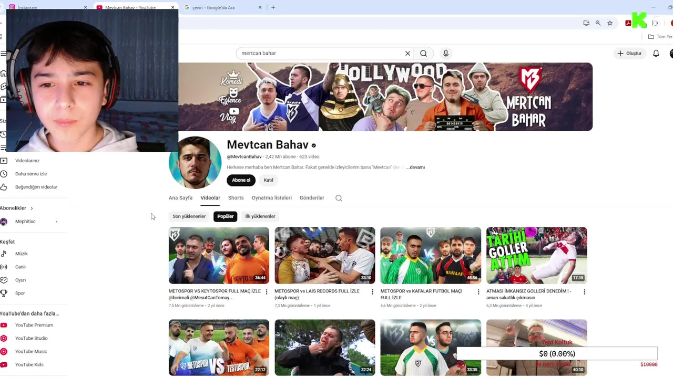Open the Ana Sayfa channel tab
Viewport: 673px width, 378px height.
click(180, 198)
